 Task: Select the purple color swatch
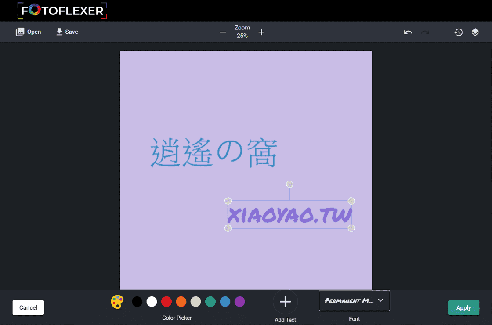pos(239,302)
